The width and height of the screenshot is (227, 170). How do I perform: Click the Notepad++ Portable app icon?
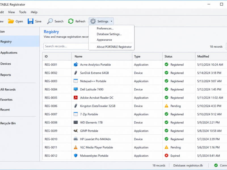click(76, 81)
